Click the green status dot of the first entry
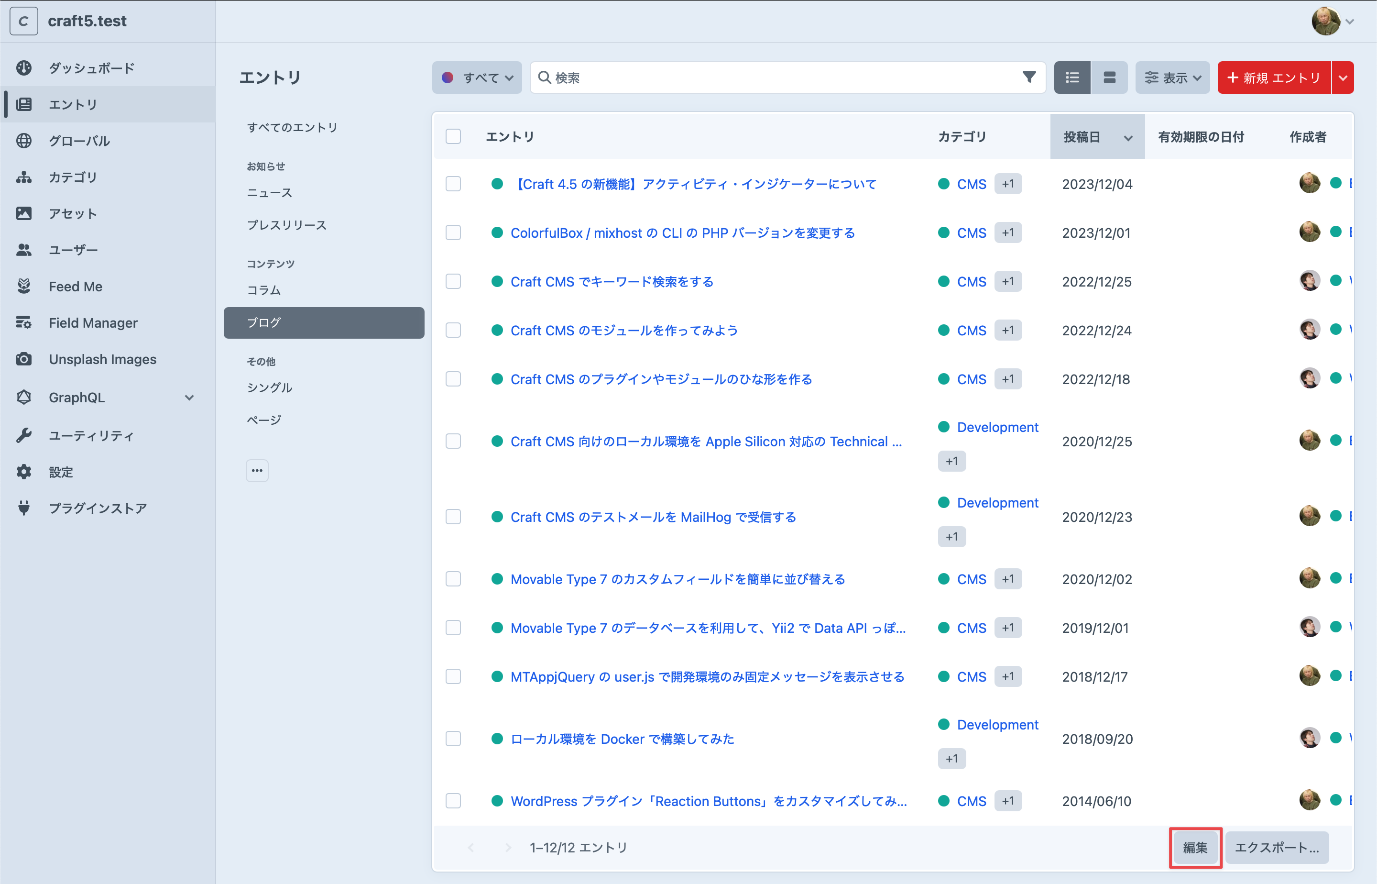The height and width of the screenshot is (884, 1377). pos(497,184)
